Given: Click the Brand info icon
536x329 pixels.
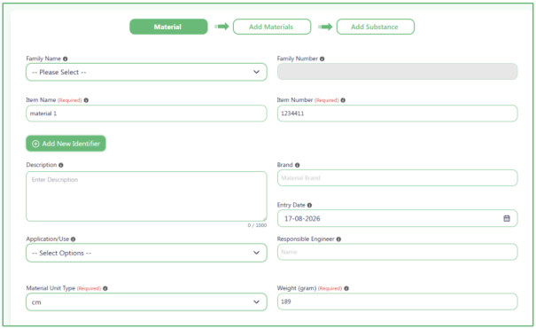Looking at the screenshot, I should (x=298, y=165).
